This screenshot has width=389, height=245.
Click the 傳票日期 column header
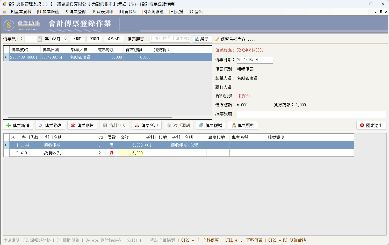(x=55, y=49)
